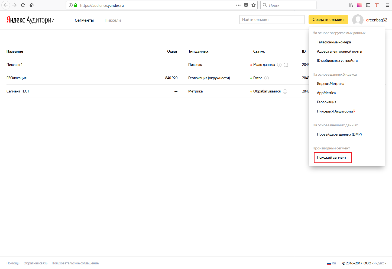
Task: Show site information icon in address bar
Action: [x=70, y=5]
